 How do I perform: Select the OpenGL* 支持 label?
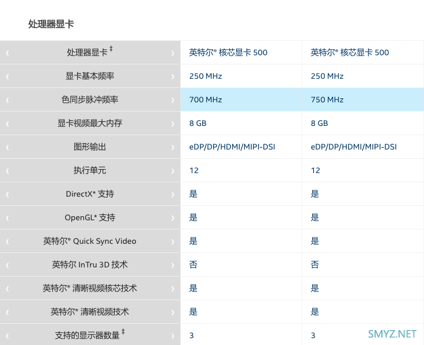[90, 217]
